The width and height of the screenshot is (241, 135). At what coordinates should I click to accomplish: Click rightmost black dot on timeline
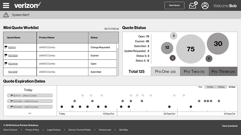191,107
